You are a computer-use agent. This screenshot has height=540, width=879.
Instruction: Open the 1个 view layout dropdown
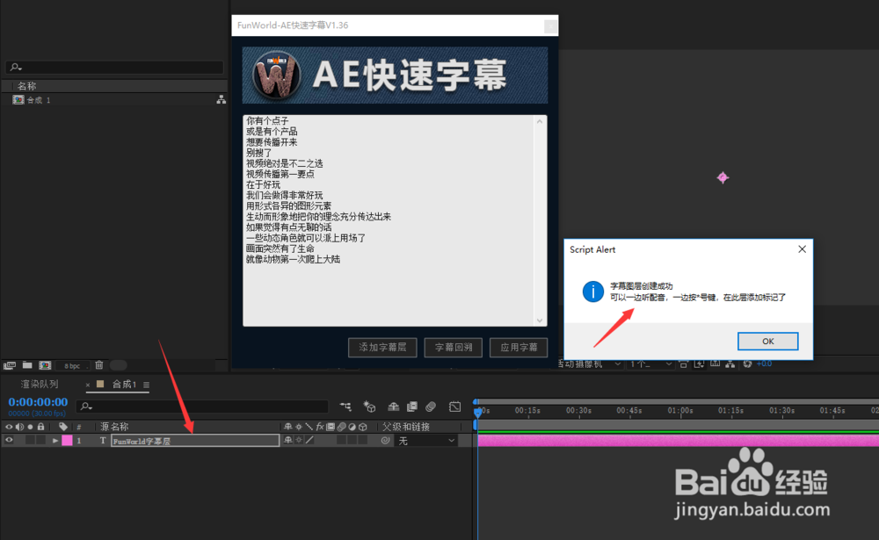[650, 364]
